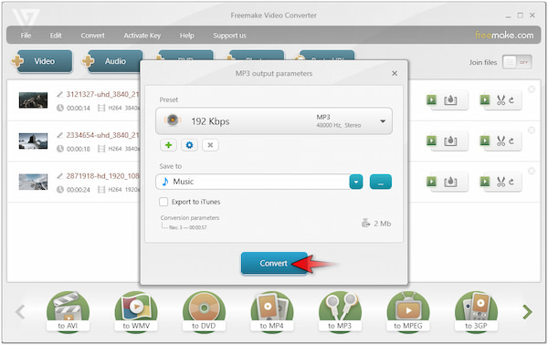This screenshot has width=548, height=345.
Task: Click thumbnail of the 2334654-uhd video
Action: point(33,141)
